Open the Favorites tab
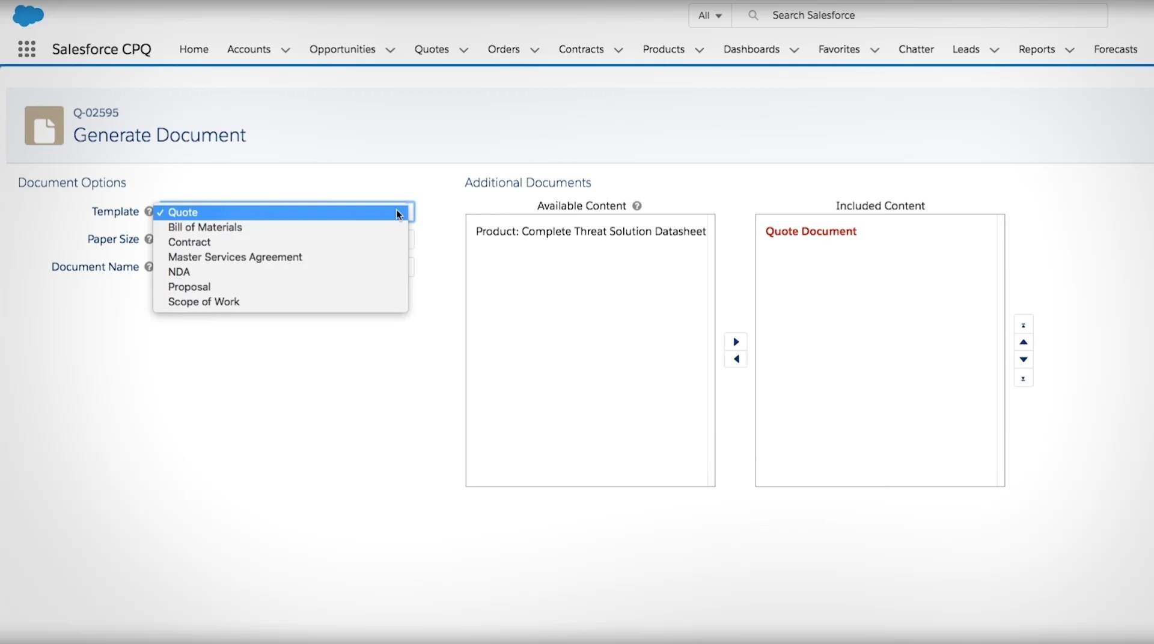 [839, 49]
